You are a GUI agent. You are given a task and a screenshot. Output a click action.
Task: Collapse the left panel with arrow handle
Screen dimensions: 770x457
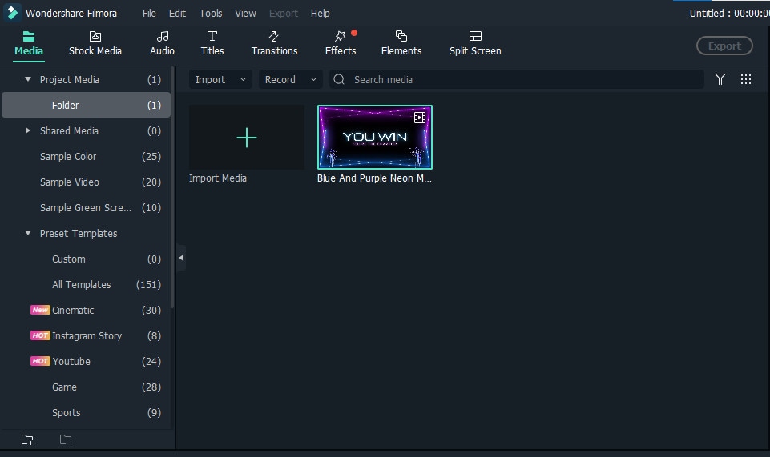point(181,258)
